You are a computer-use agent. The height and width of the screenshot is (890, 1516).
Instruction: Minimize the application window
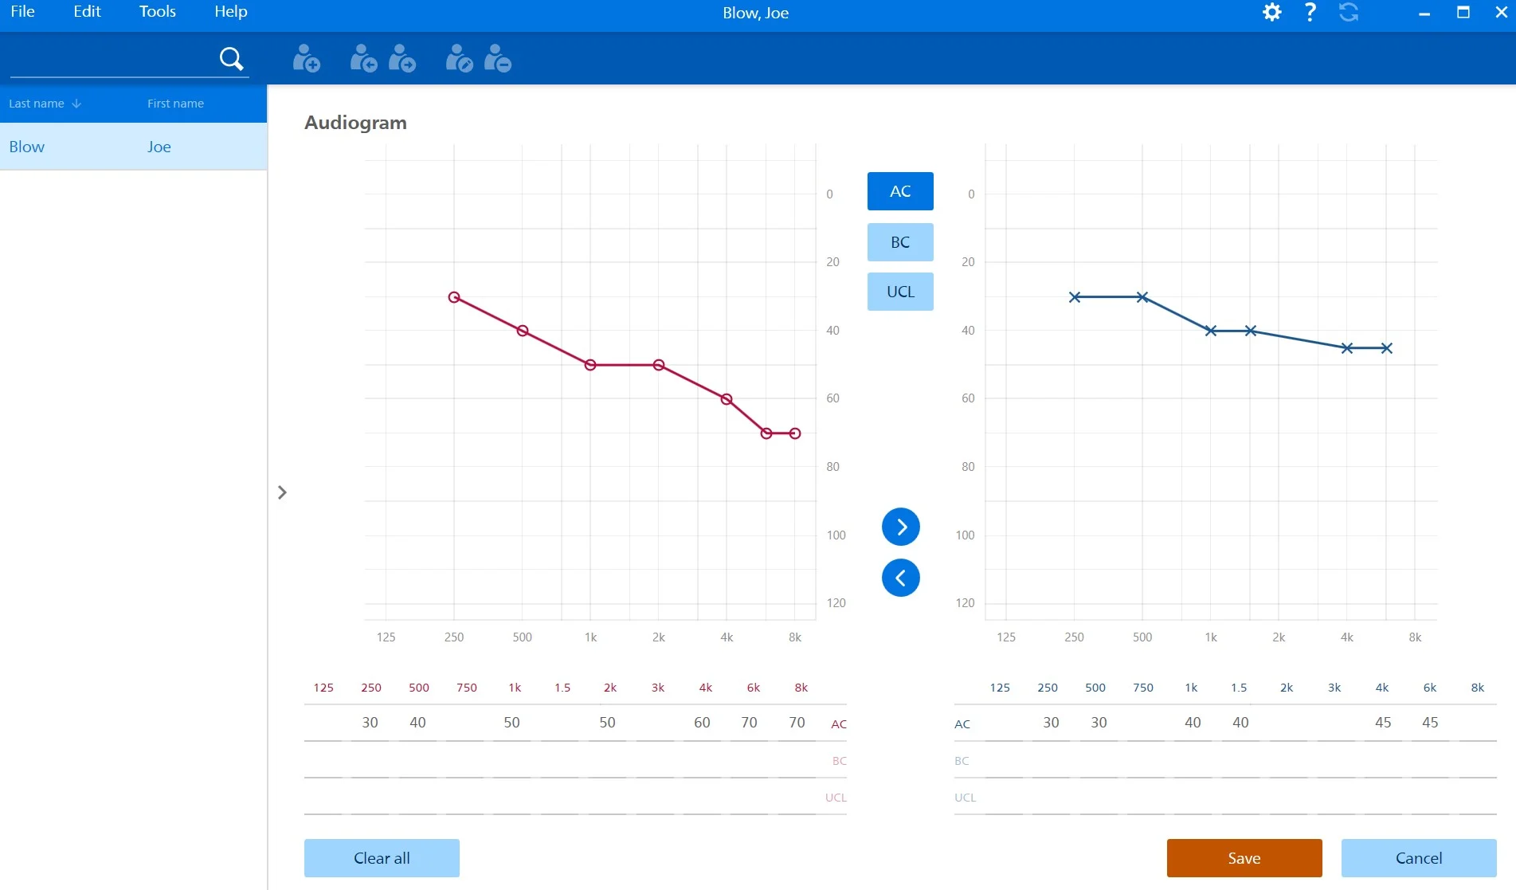tap(1424, 13)
